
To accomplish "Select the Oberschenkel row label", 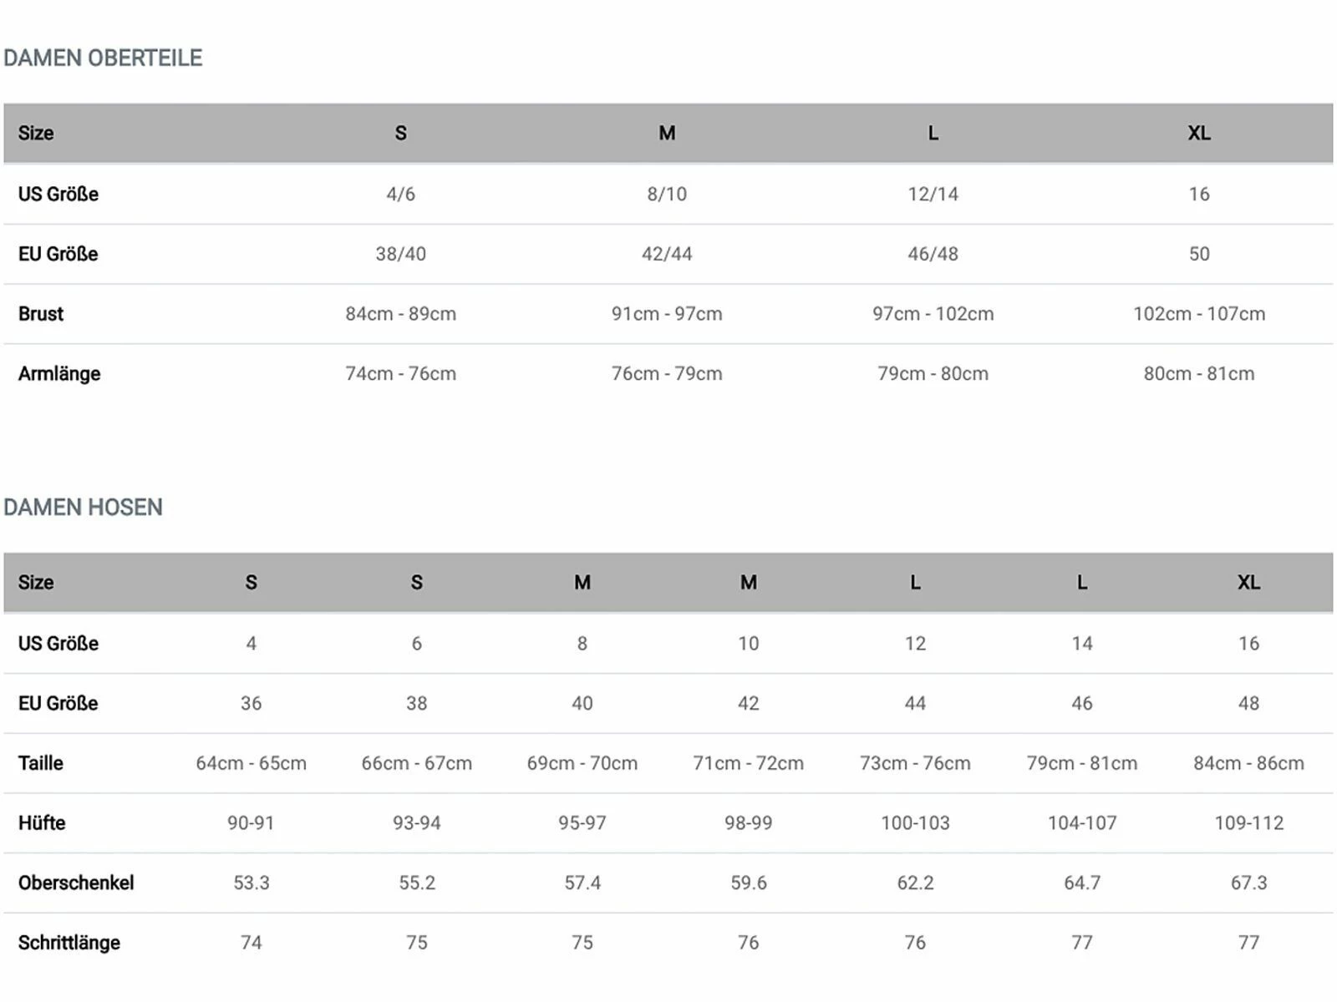I will (x=76, y=883).
